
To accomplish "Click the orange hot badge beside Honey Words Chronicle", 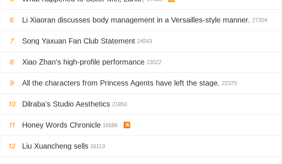I will 127,125.
